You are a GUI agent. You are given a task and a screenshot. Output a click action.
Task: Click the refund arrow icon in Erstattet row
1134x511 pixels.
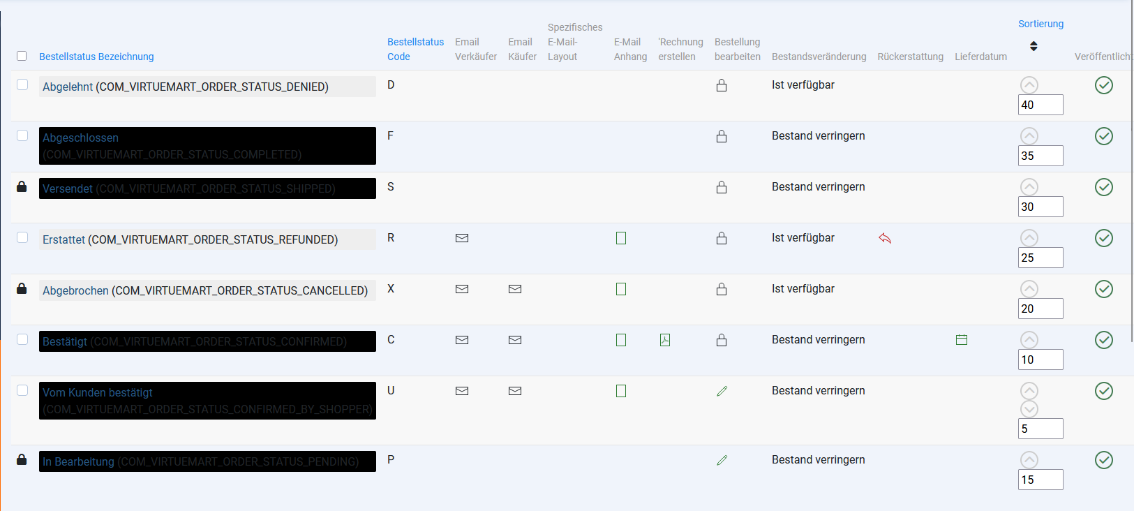click(885, 239)
